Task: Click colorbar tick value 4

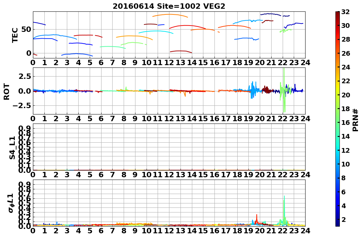Action: point(344,205)
